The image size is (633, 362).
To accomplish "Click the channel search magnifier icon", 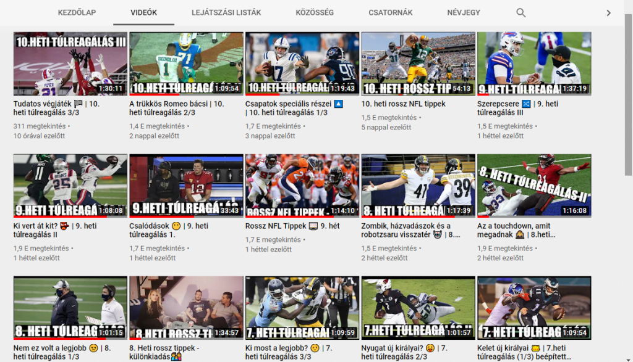I will tap(520, 12).
